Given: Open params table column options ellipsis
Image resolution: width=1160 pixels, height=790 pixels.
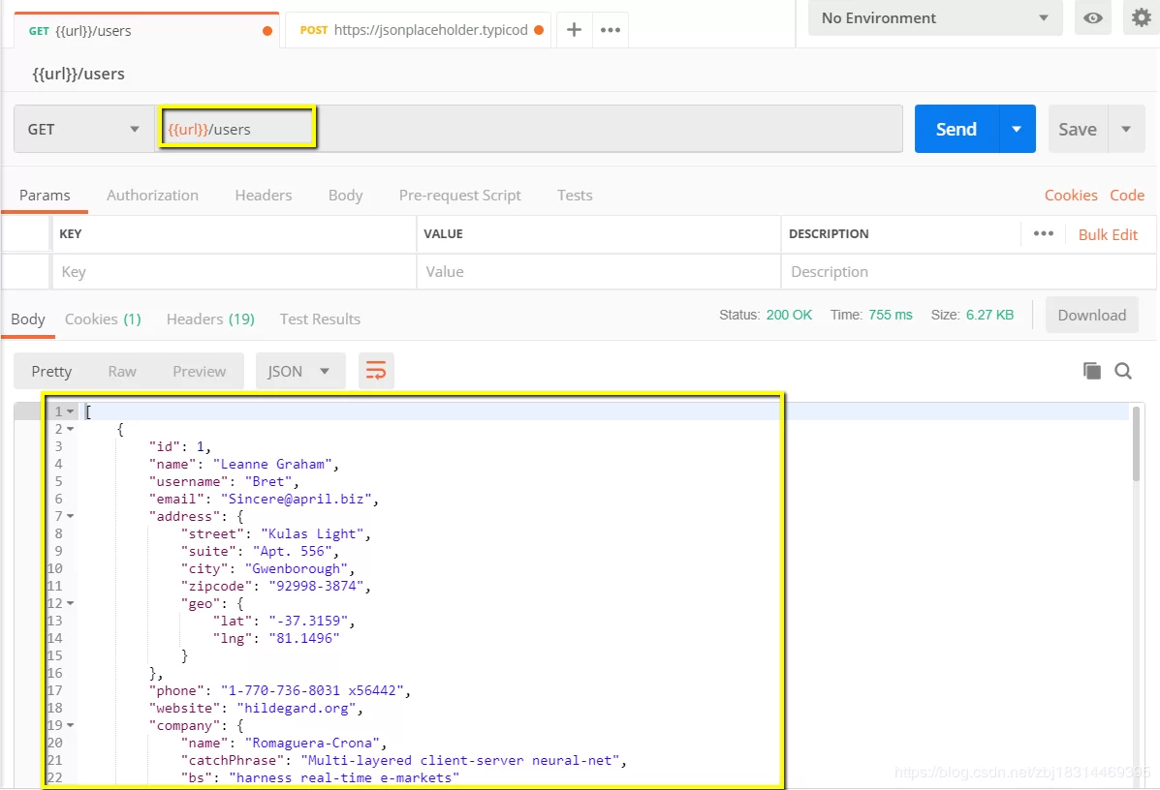Looking at the screenshot, I should pyautogui.click(x=1043, y=233).
